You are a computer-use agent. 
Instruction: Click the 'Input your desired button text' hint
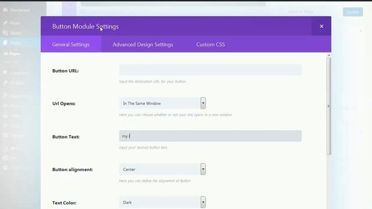click(144, 147)
